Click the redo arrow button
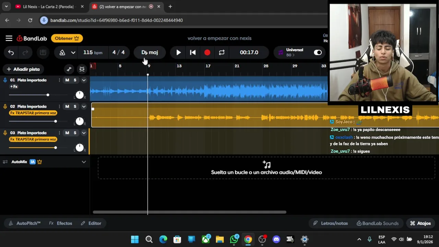 pyautogui.click(x=25, y=52)
